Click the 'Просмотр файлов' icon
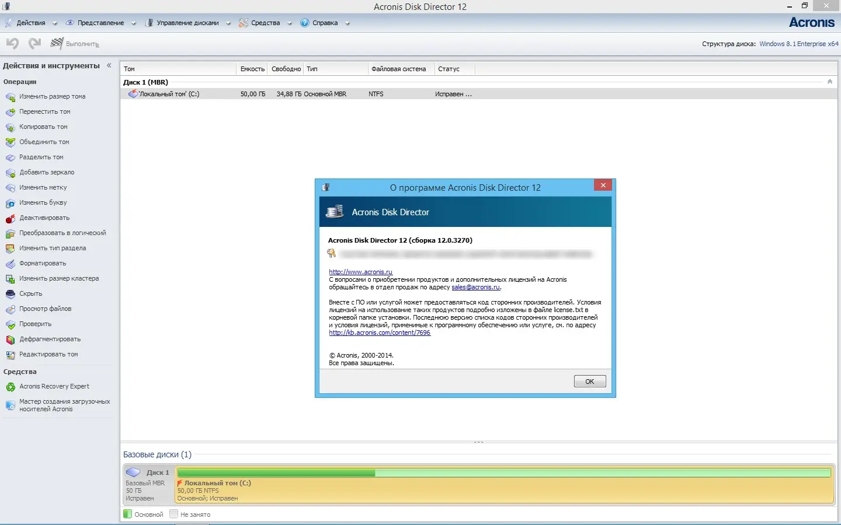The width and height of the screenshot is (841, 525). click(11, 309)
